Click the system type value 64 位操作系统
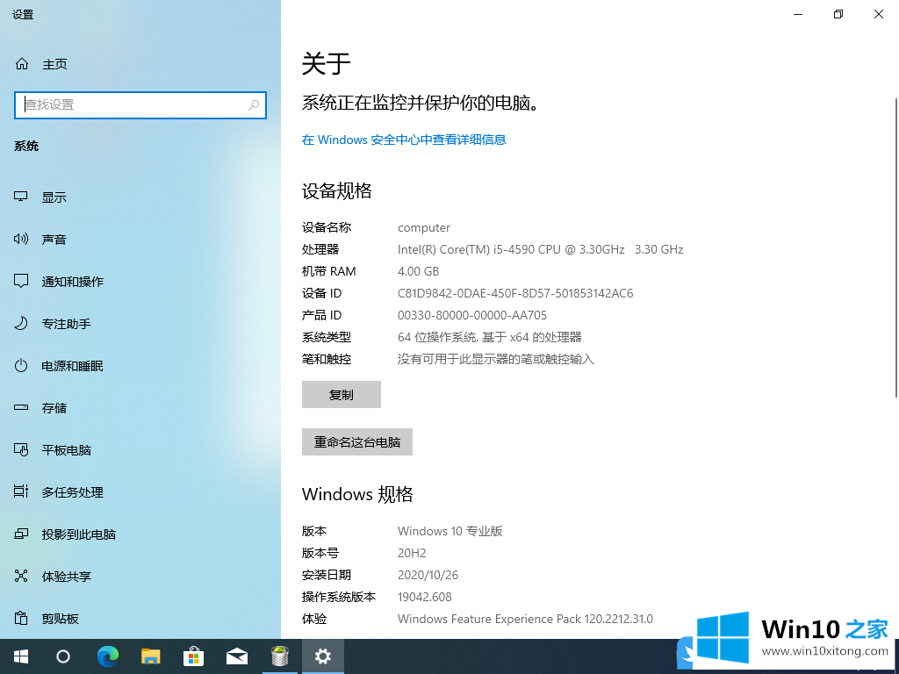This screenshot has height=674, width=899. click(x=490, y=337)
